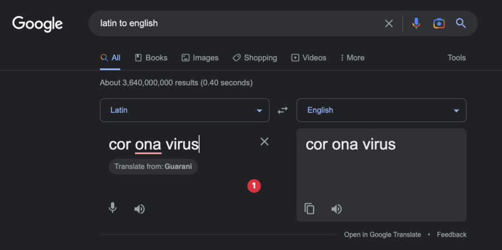Click the voice search microphone icon
Viewport: 502px width, 250px height.
[416, 23]
